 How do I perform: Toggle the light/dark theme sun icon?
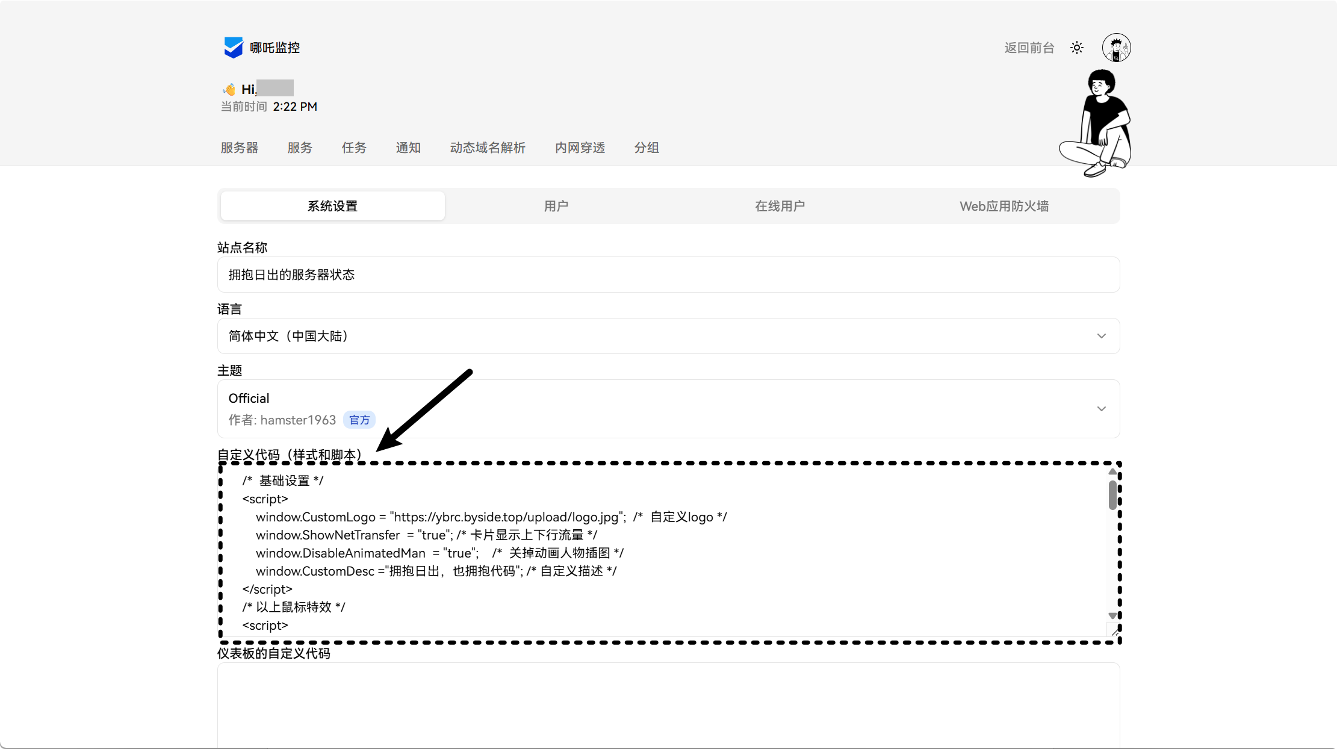(x=1077, y=48)
